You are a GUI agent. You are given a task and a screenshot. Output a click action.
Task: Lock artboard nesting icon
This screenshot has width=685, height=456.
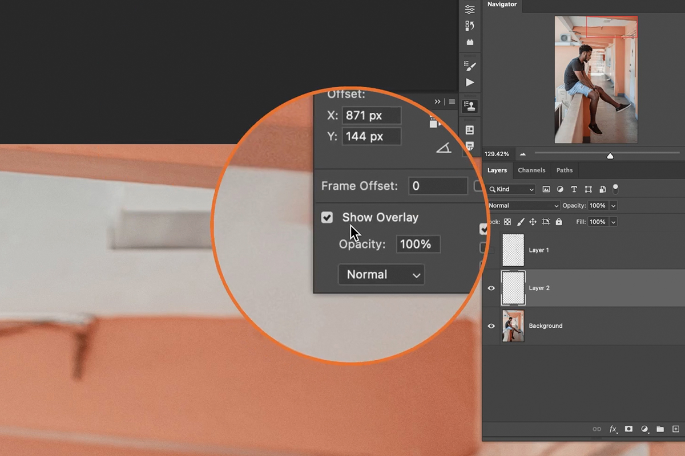[x=546, y=222]
